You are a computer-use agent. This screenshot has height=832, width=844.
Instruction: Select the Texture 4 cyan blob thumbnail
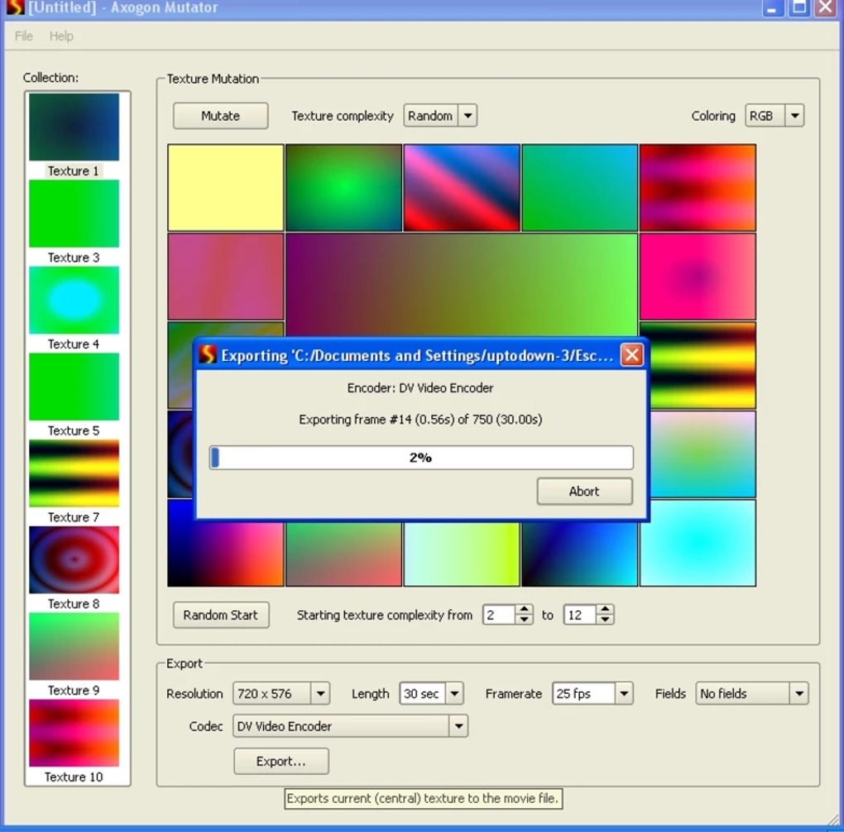pos(74,300)
